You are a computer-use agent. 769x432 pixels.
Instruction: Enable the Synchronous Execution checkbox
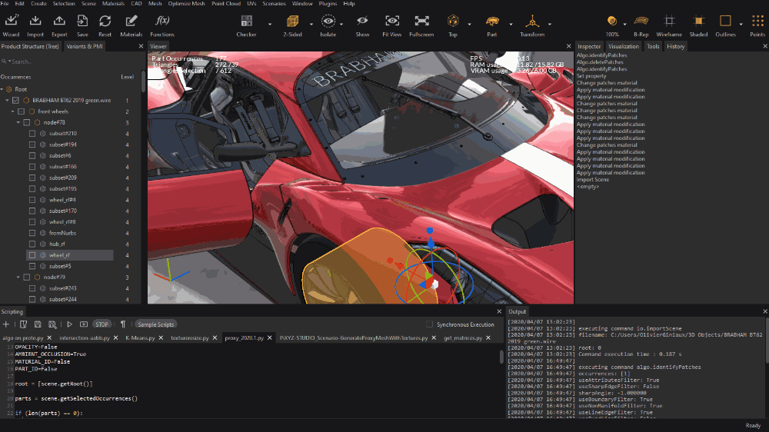click(x=429, y=324)
